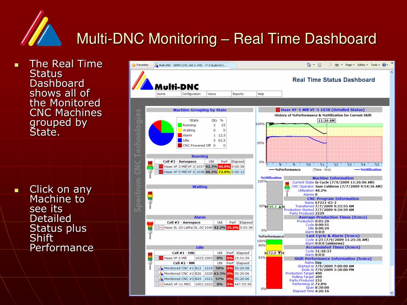407x305 pixels.
Task: Click the 11:26 AM time marker on chart
Action: coord(326,121)
